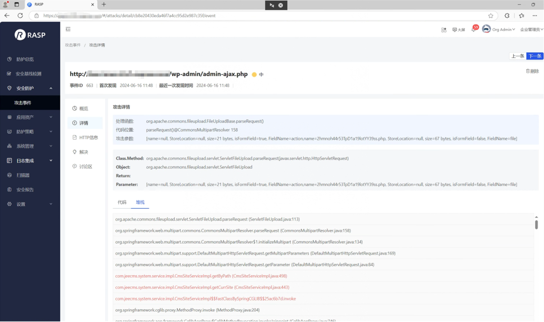Collapse the sidebar with the hamburger icon
Viewport: 544px width, 322px height.
coord(68,29)
